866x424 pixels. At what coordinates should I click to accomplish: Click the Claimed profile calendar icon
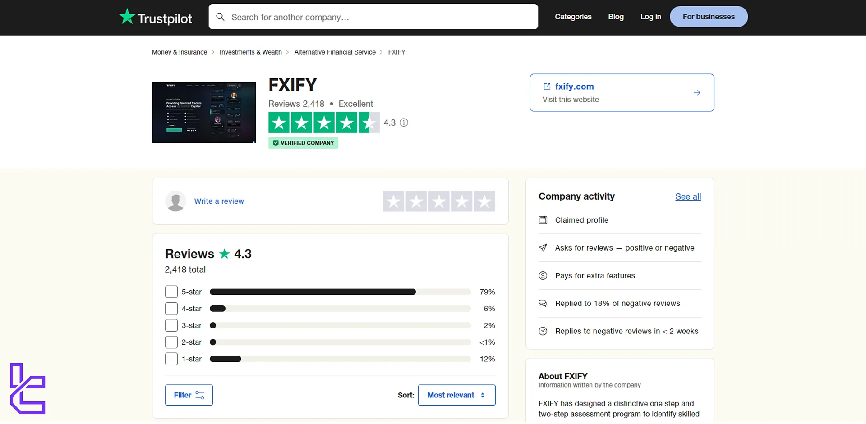click(x=543, y=220)
